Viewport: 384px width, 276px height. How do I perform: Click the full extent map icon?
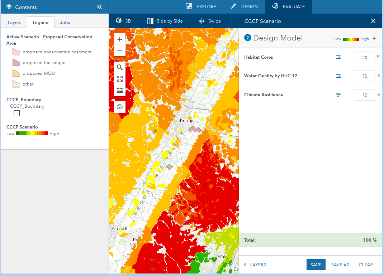click(x=120, y=79)
